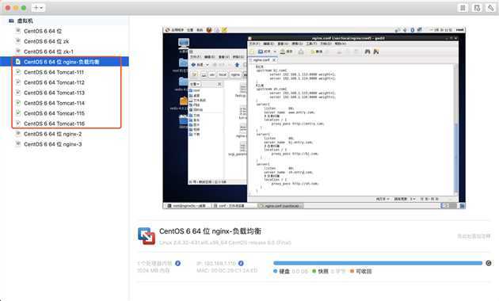
Task: Select the VM "CentOS 6 64 Tomcat-114"
Action: point(54,103)
